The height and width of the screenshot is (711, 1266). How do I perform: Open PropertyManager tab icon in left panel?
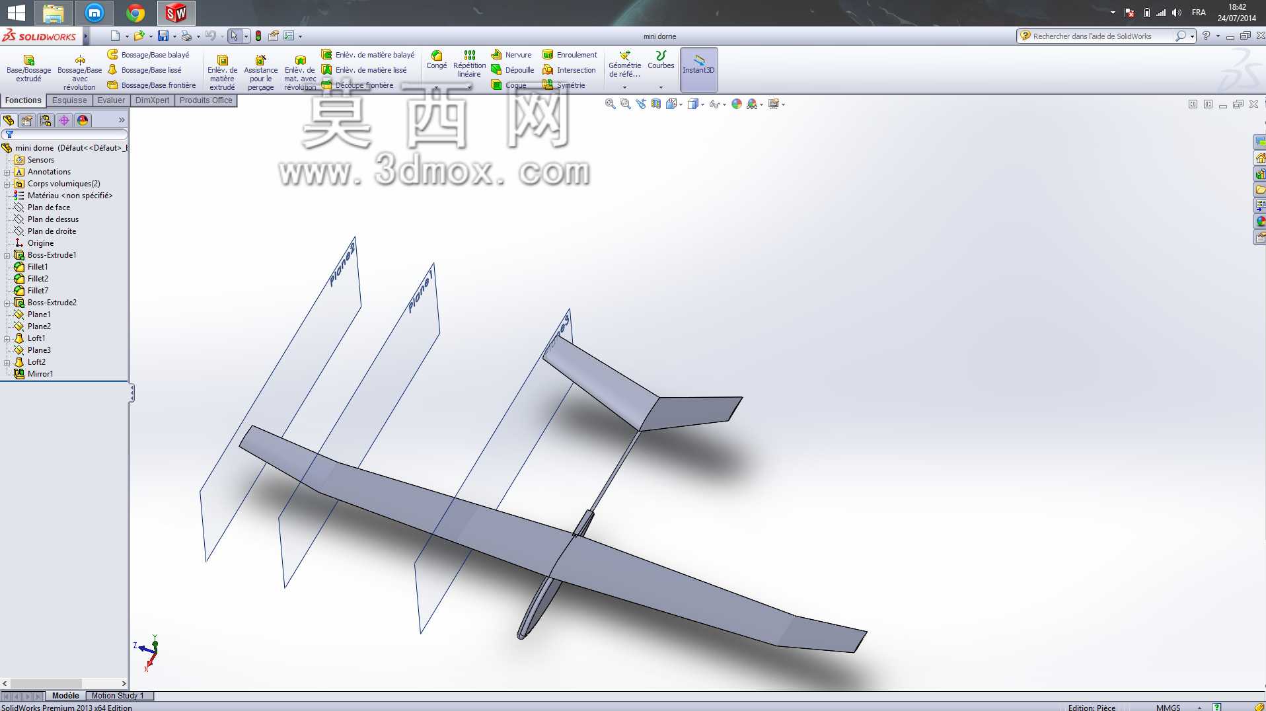(27, 120)
